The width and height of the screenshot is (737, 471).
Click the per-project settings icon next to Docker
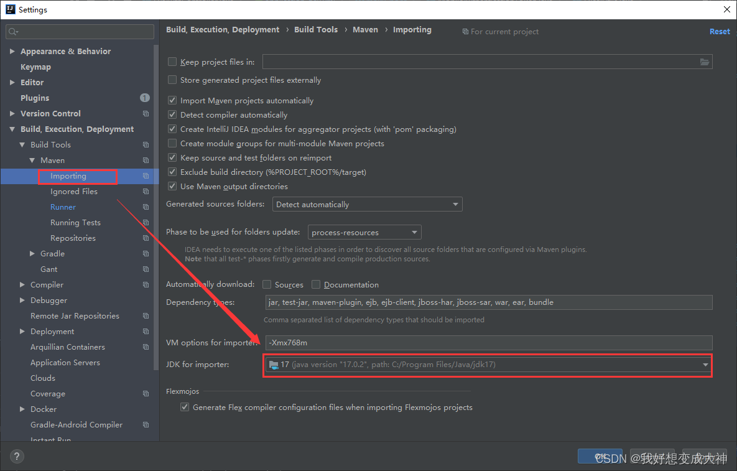tap(146, 409)
